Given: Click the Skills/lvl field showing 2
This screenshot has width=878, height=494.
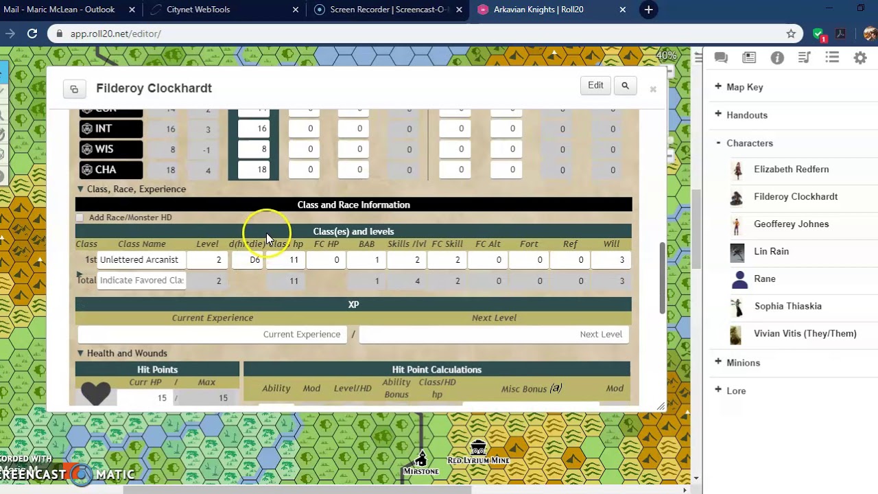Looking at the screenshot, I should click(407, 260).
